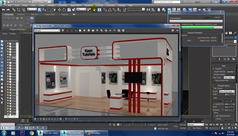Viewport: 238px width, 136px height.
Task: Open the Scripting menu
Action: click(121, 5)
